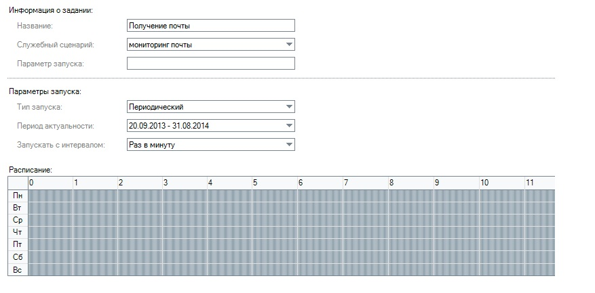This screenshot has height=293, width=595.
Task: Click the hour 0 column header
Action: 50,183
